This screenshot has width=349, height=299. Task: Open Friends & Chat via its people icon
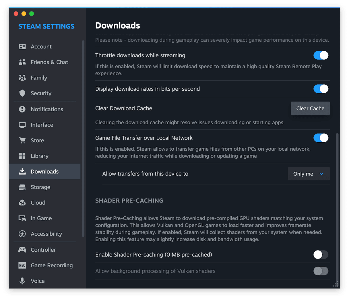(22, 62)
